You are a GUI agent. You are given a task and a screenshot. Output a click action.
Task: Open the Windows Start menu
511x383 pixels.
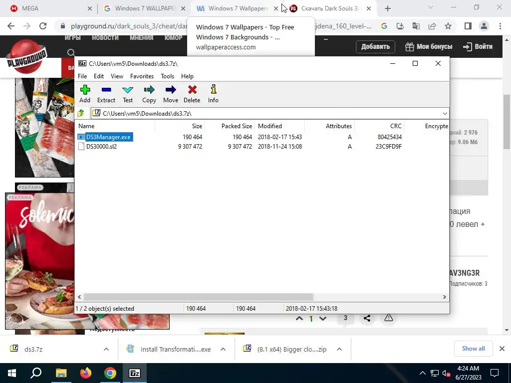12,373
